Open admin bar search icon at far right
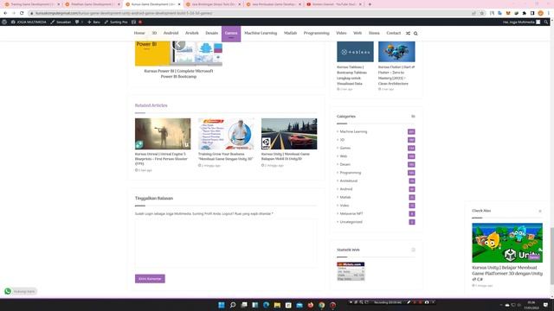The width and height of the screenshot is (554, 311). tap(546, 22)
